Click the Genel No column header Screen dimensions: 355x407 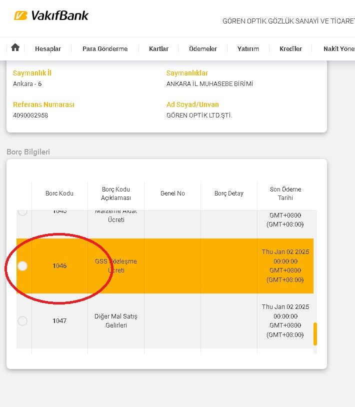172,193
